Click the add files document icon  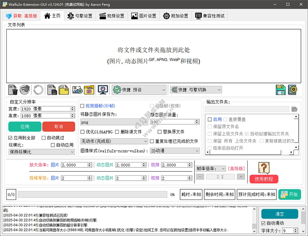point(51,90)
